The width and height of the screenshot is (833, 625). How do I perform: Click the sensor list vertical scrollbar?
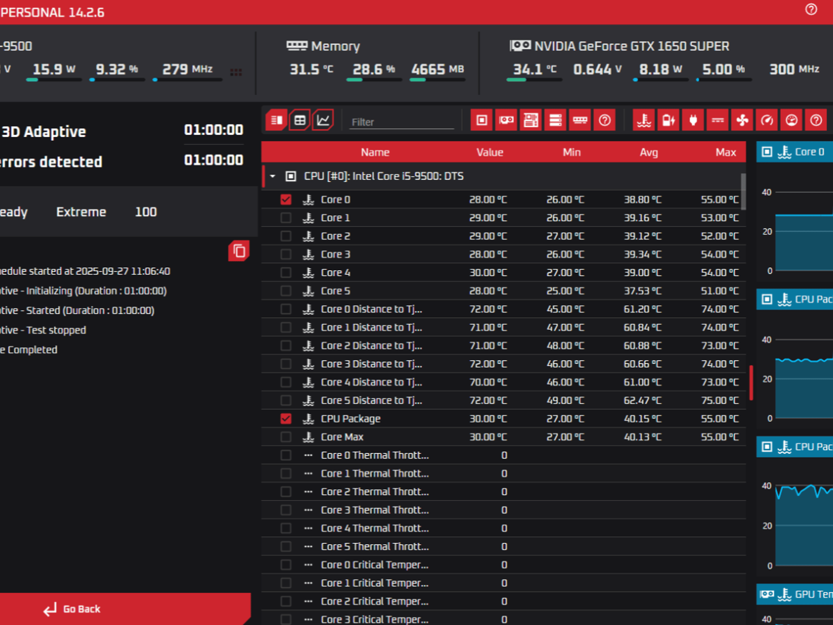[743, 192]
